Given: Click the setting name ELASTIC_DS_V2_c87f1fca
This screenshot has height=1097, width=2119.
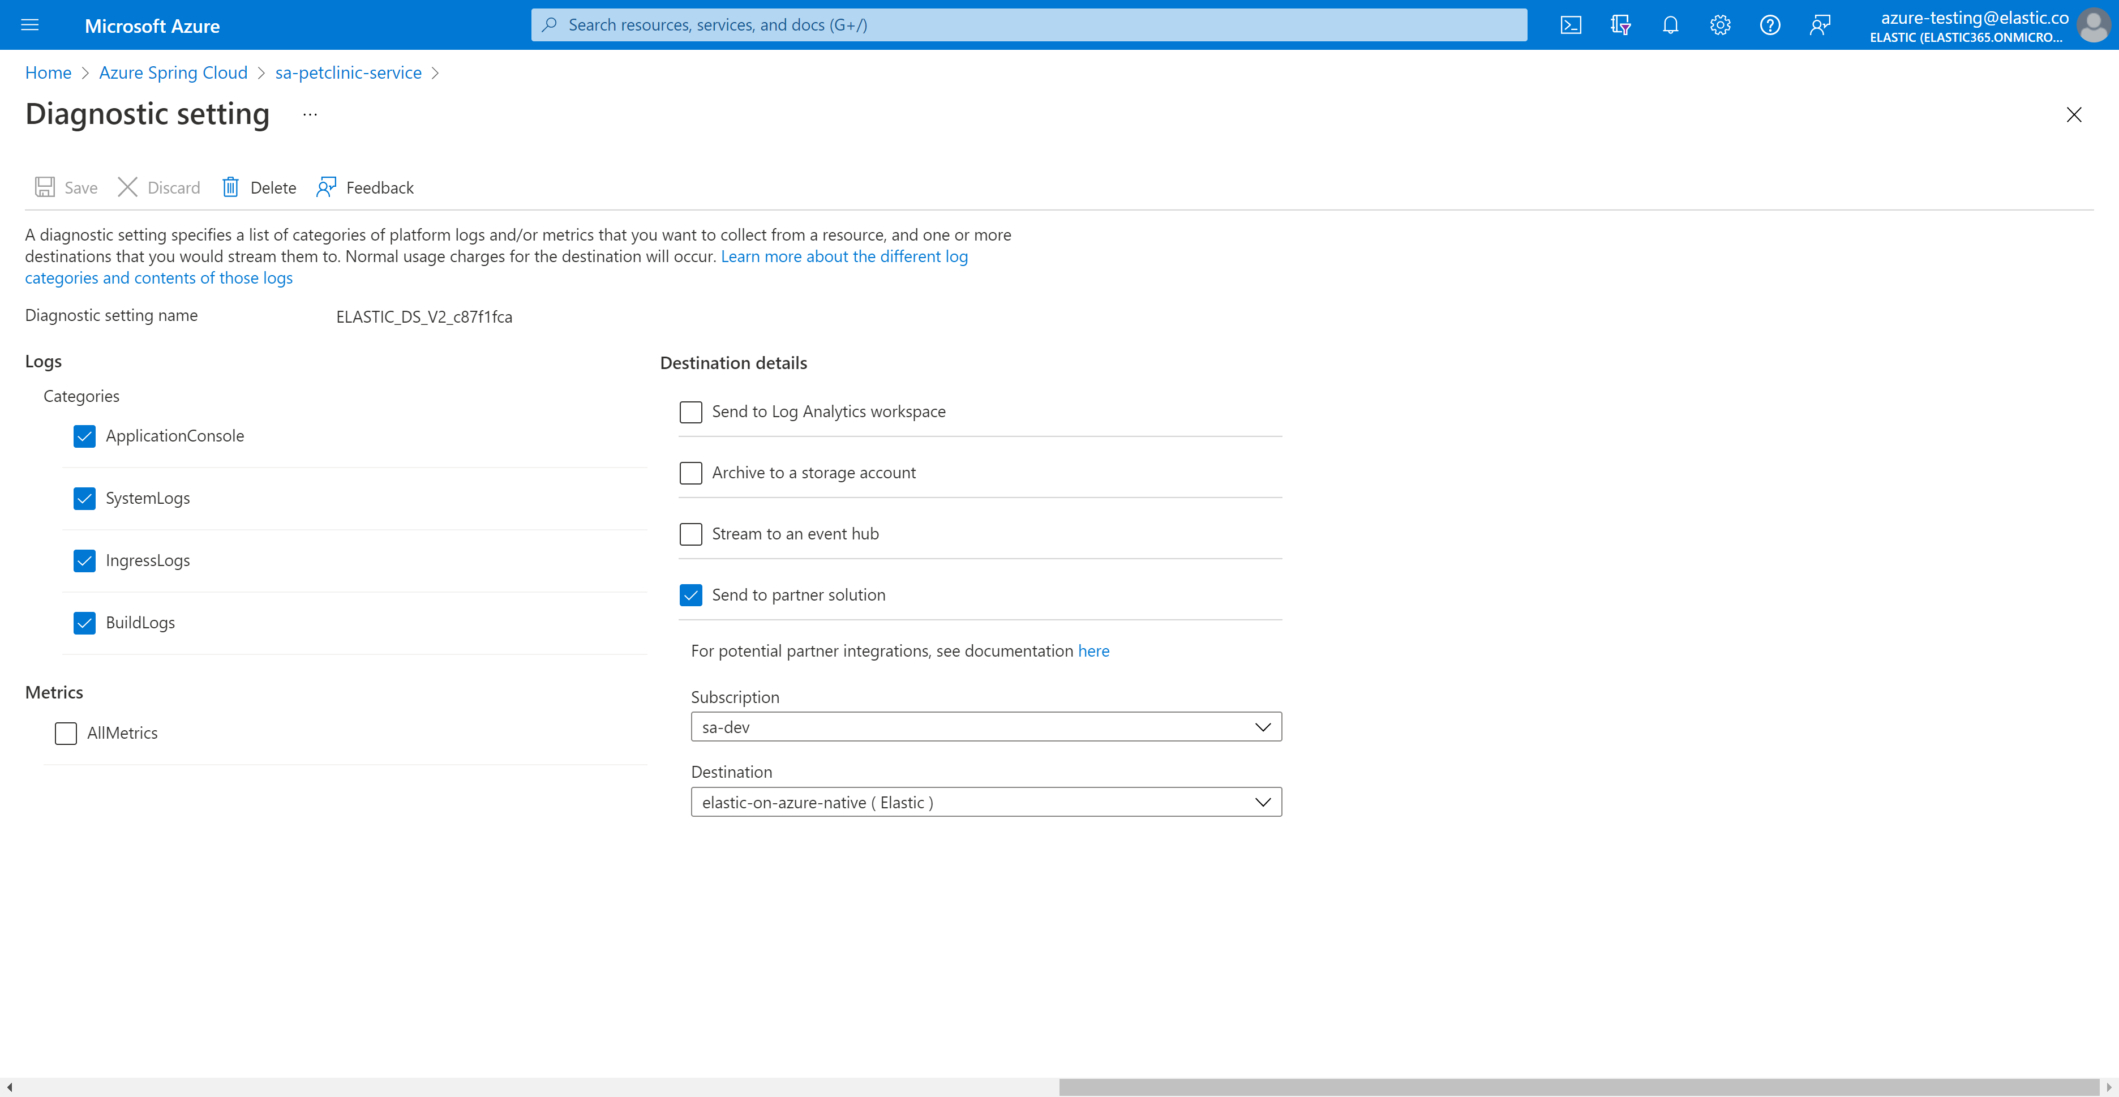Looking at the screenshot, I should (x=424, y=317).
